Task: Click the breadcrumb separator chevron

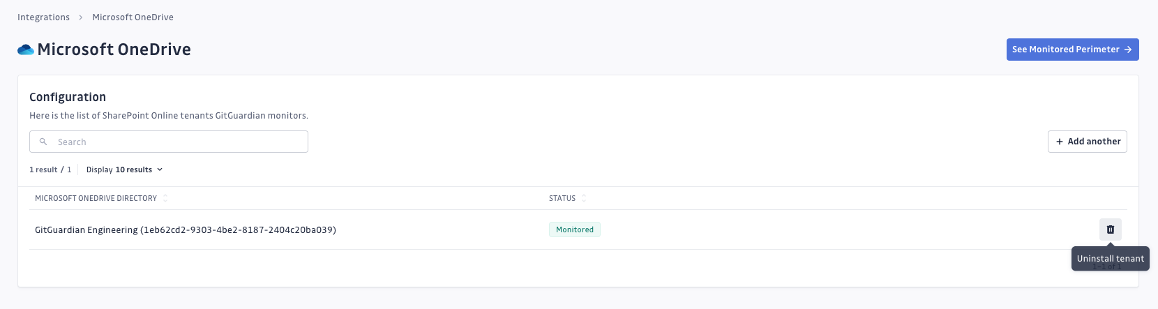Action: [81, 17]
